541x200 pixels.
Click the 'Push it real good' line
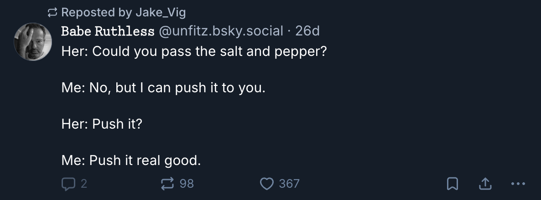(x=131, y=160)
